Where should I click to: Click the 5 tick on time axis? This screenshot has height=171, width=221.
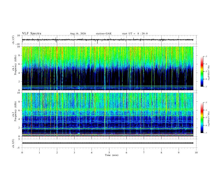(x=109, y=153)
